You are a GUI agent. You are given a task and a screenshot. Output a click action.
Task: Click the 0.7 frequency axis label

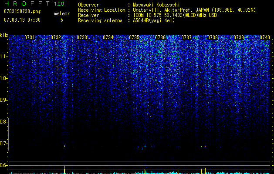[x=3, y=144]
